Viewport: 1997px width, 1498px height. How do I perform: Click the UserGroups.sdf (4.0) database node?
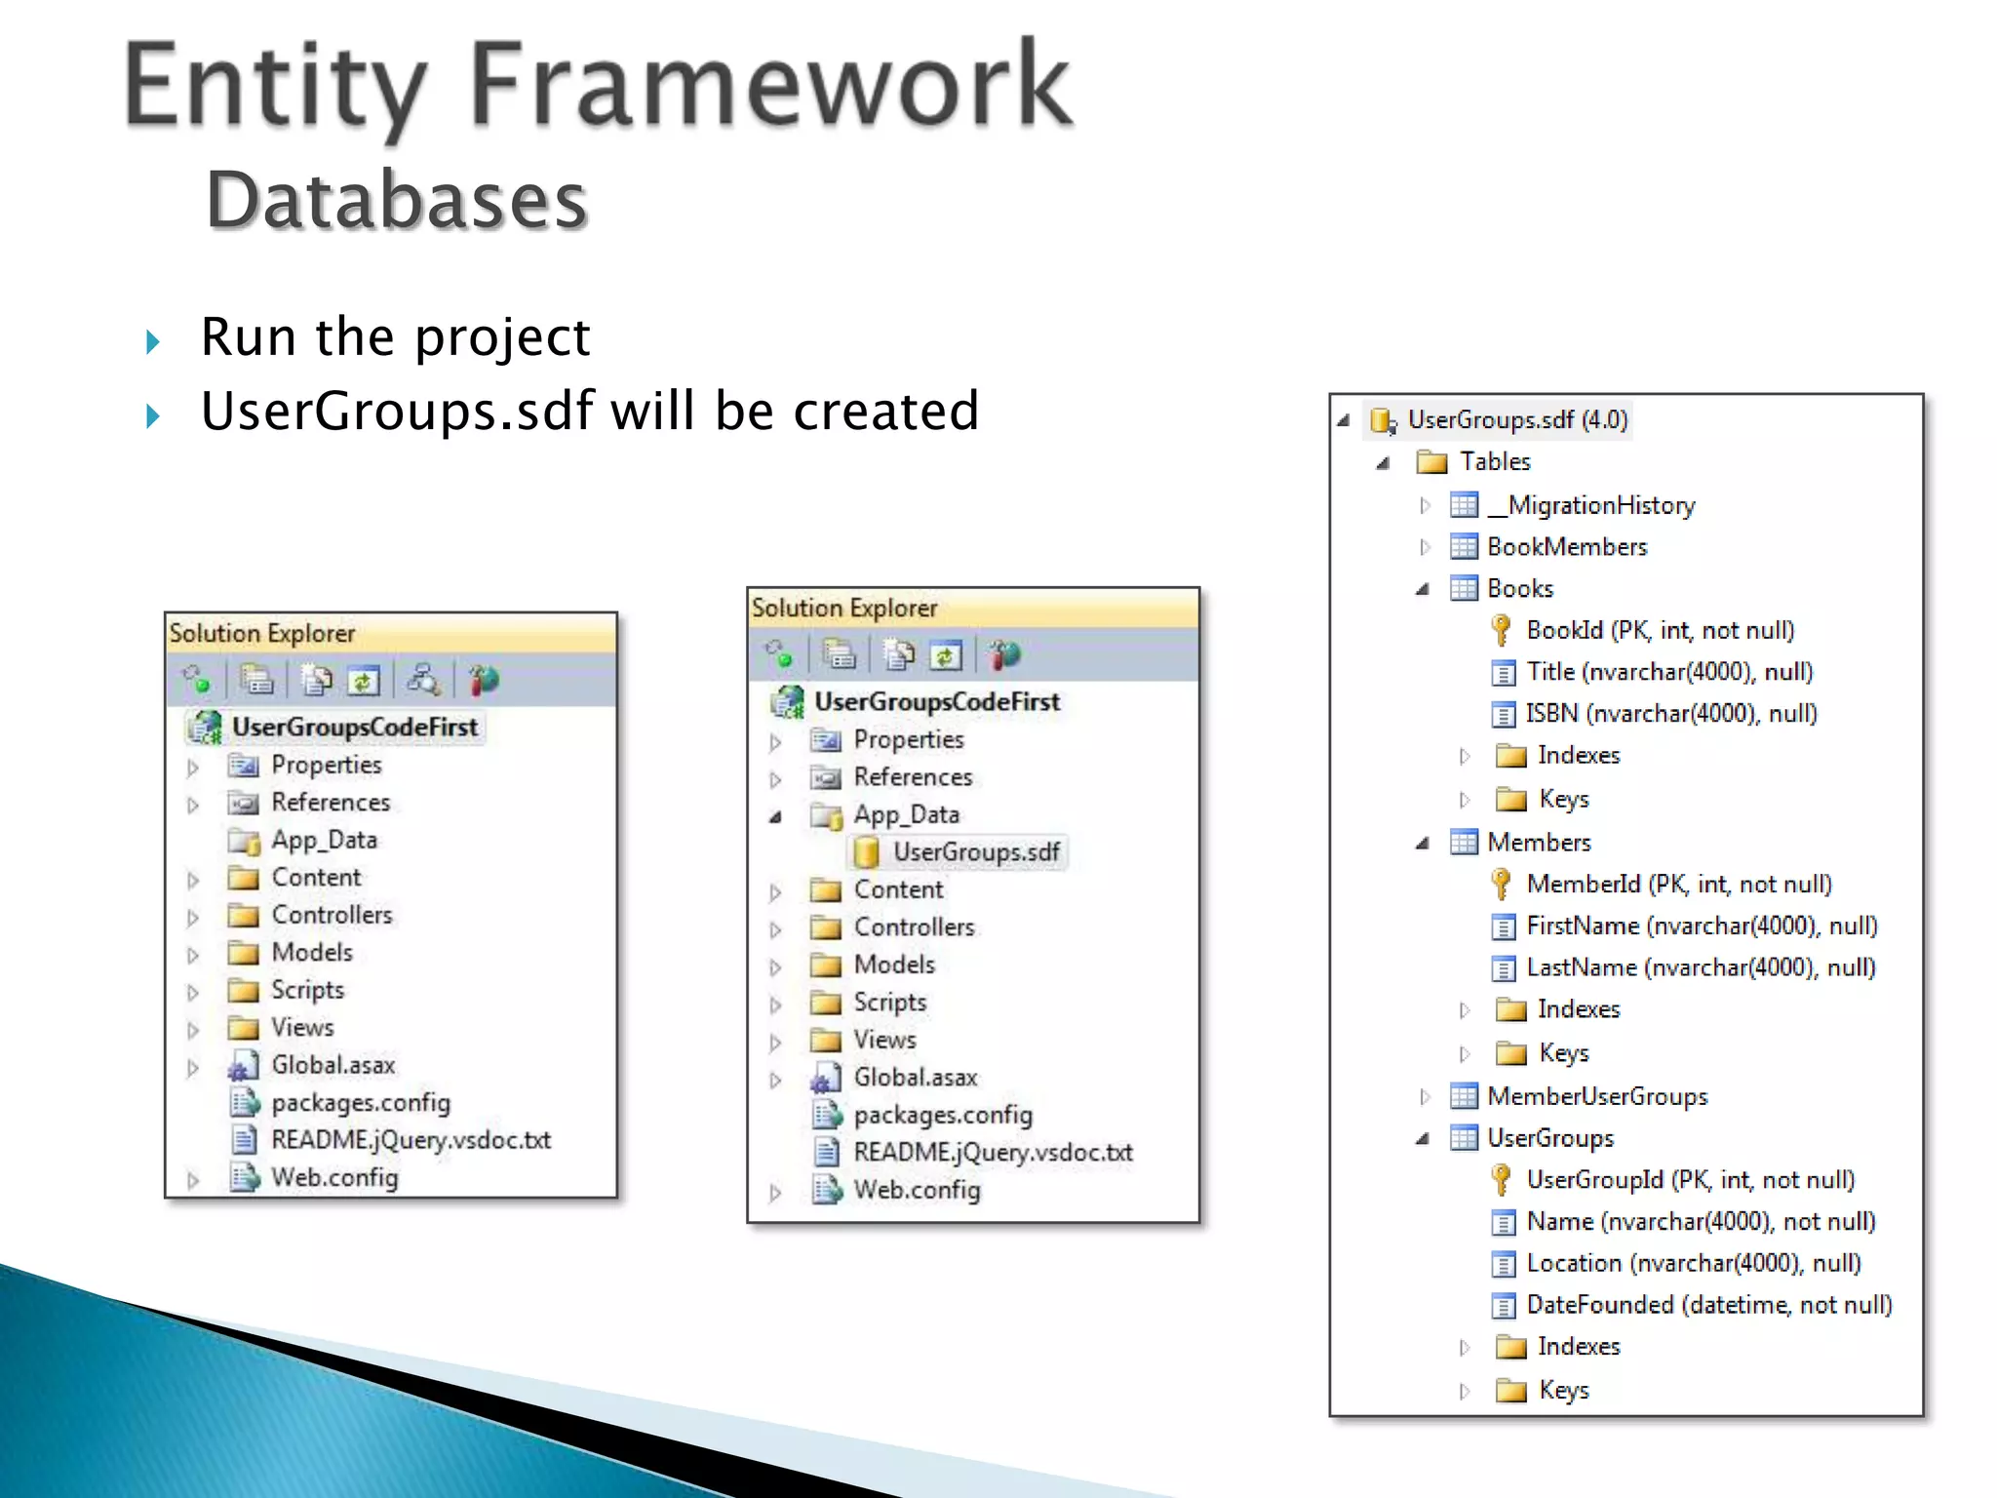1517,420
